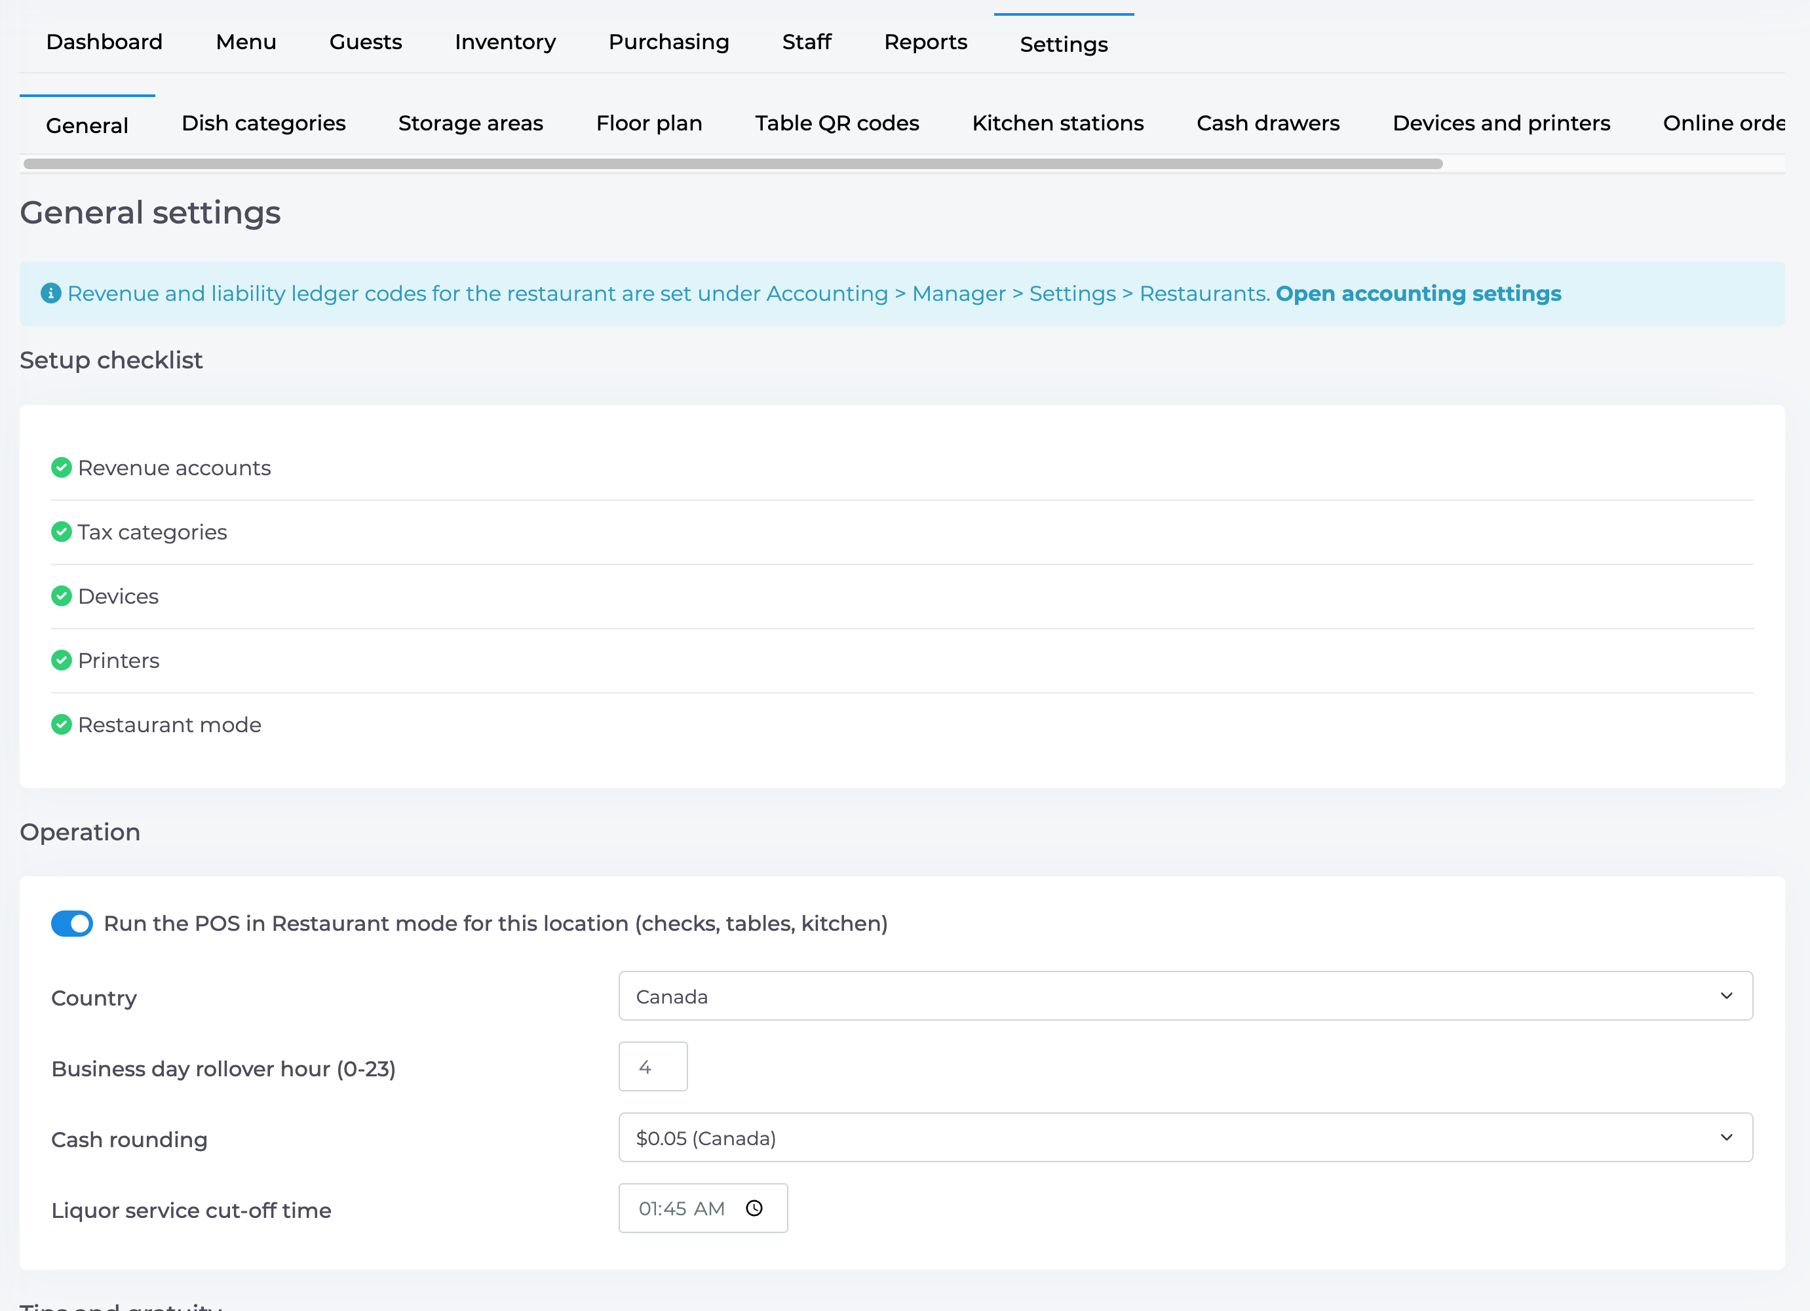
Task: Go to Table QR codes sub-tab
Action: pos(837,124)
